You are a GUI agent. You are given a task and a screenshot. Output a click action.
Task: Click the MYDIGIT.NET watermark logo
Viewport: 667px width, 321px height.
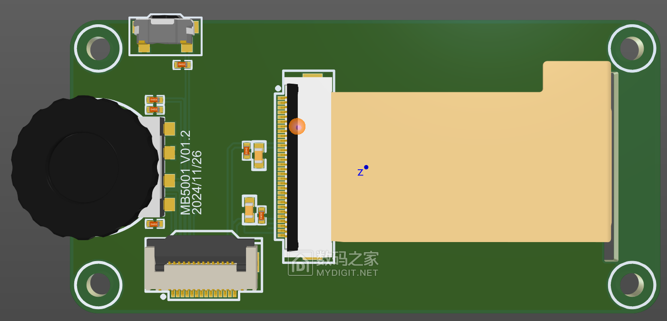333,263
